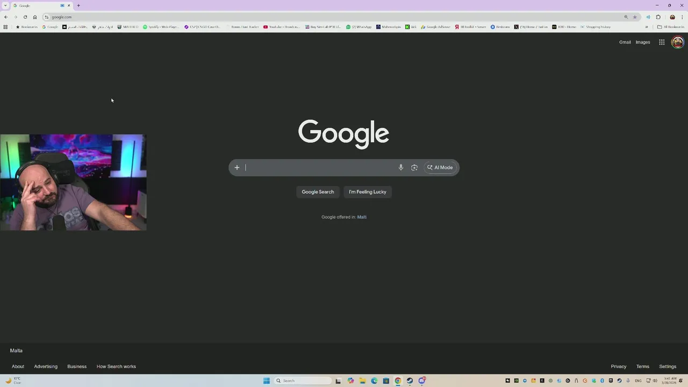Screen dimensions: 688x387
Task: Reload the page
Action: 25,17
